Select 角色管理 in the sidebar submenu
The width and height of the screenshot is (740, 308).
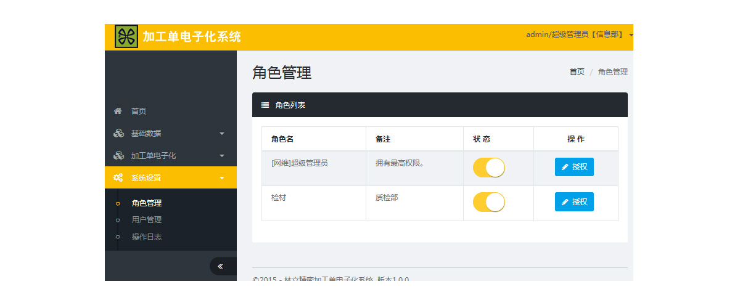click(x=147, y=203)
